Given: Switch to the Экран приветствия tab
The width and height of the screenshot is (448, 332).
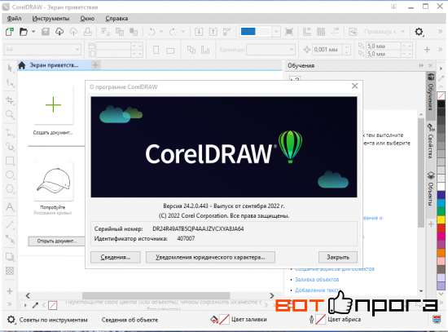Looking at the screenshot, I should point(54,65).
